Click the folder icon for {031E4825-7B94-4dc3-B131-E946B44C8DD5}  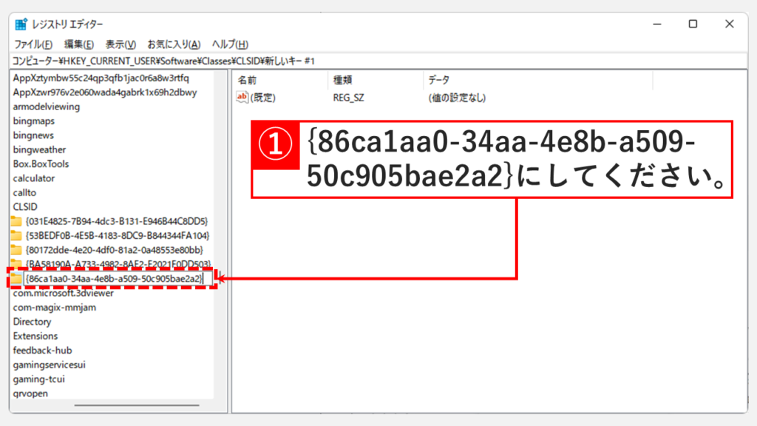pos(16,221)
